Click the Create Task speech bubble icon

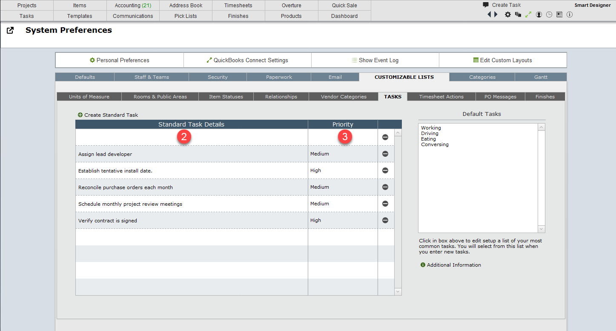pyautogui.click(x=486, y=5)
